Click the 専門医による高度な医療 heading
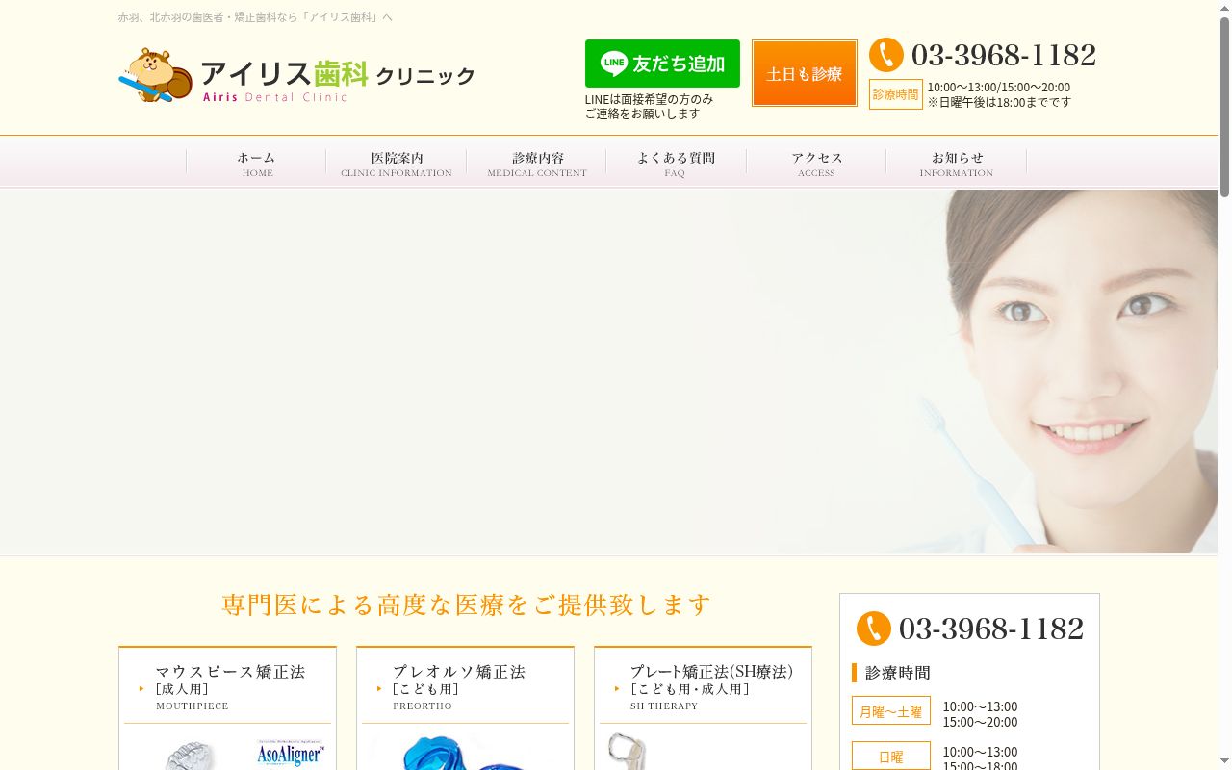The image size is (1232, 770). (x=467, y=604)
